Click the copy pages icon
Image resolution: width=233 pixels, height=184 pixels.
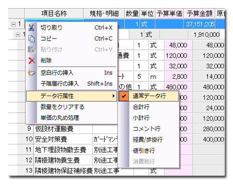pos(31,38)
